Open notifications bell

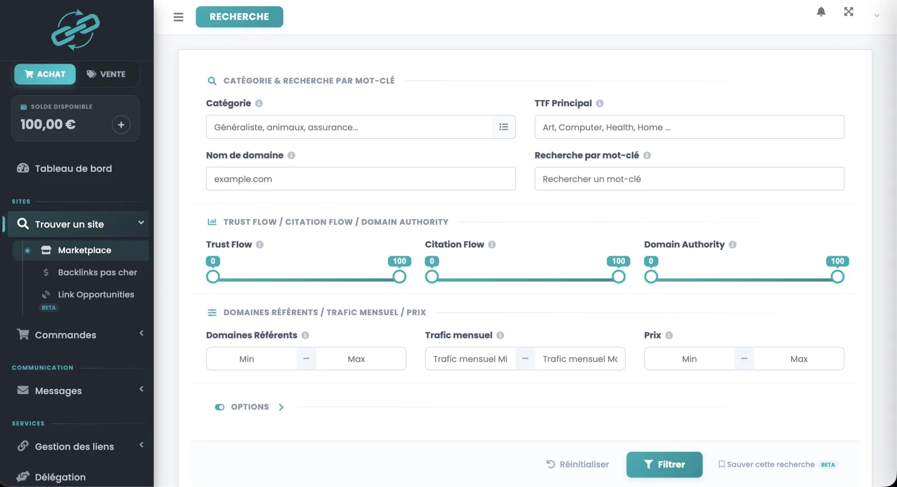pyautogui.click(x=821, y=12)
